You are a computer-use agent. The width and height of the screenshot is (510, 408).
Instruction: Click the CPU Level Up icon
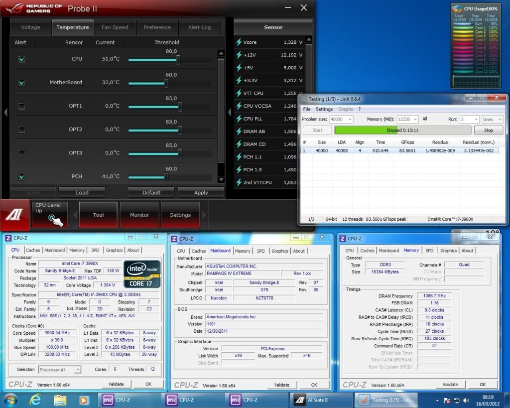pos(54,219)
